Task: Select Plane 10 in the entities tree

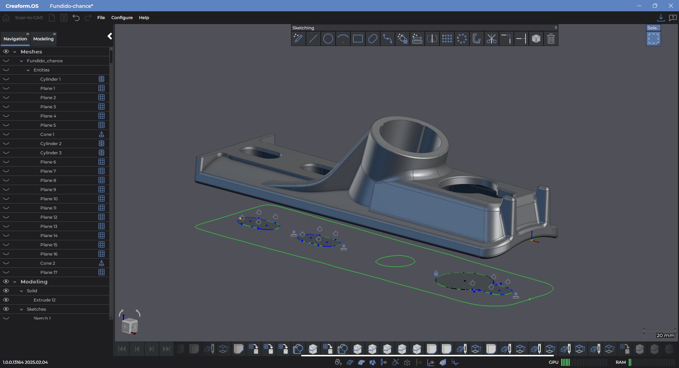Action: (49, 199)
